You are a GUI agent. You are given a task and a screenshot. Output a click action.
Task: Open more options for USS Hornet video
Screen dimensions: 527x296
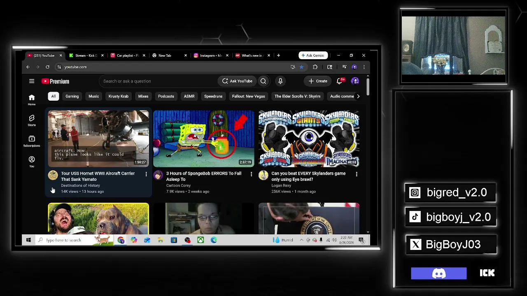coord(146,174)
